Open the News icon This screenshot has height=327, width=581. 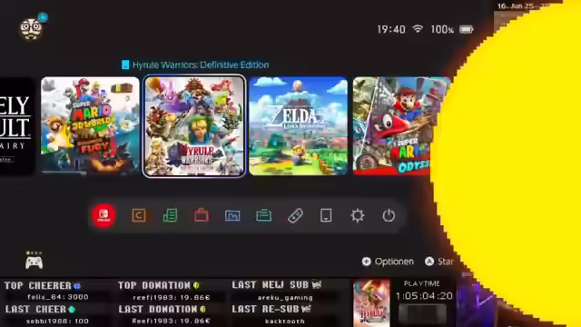[x=170, y=215]
